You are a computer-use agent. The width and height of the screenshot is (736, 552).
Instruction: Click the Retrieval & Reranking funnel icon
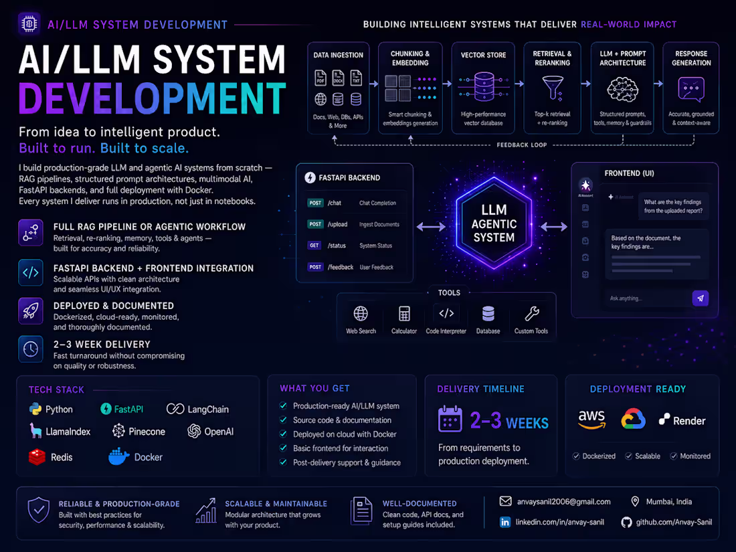[553, 88]
